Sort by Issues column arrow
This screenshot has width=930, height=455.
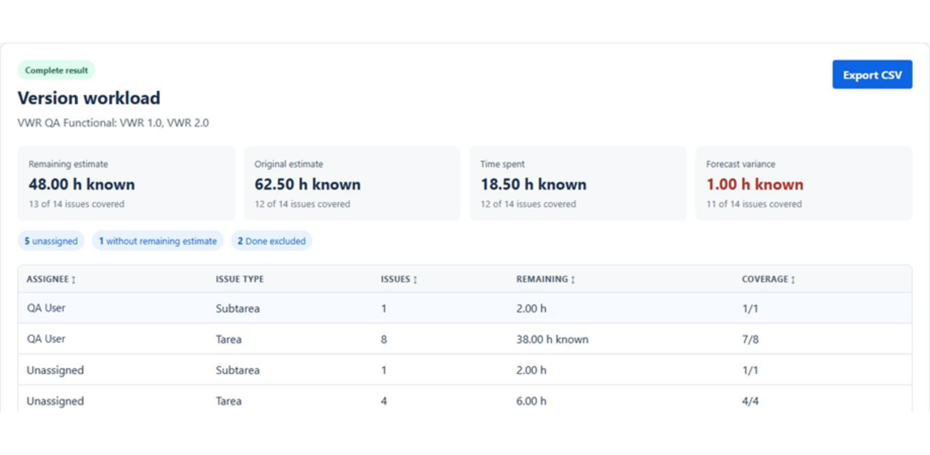tap(415, 280)
